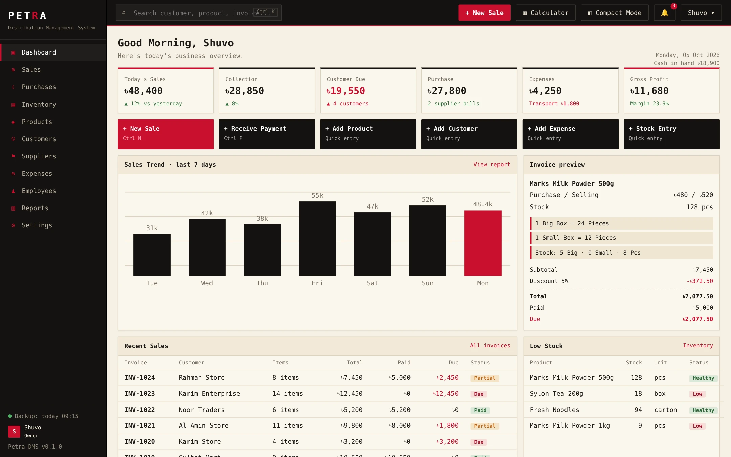Click the Fri 55k chart bar
Viewport: 731px width, 457px height.
coord(317,239)
